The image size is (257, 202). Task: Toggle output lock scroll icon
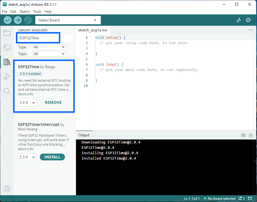click(x=251, y=135)
